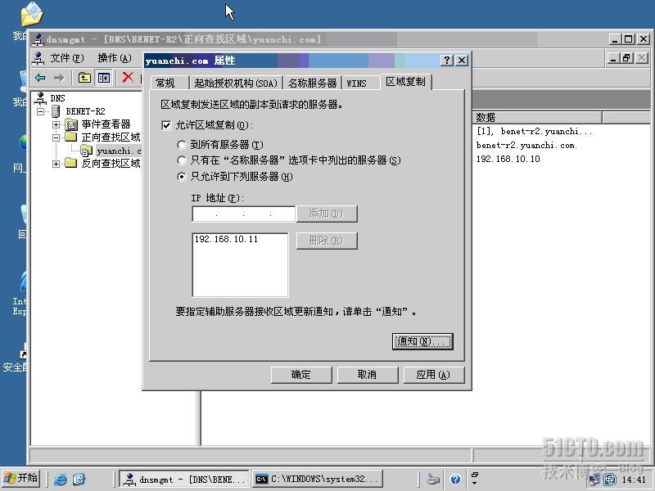Select the 192.168.10.10 record

click(508, 159)
